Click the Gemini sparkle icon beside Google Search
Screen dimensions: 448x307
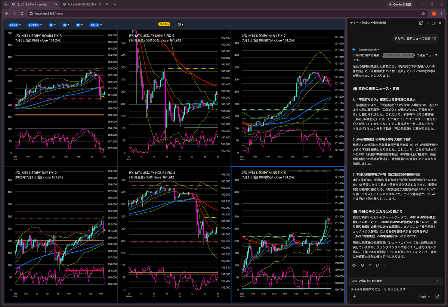(x=354, y=49)
